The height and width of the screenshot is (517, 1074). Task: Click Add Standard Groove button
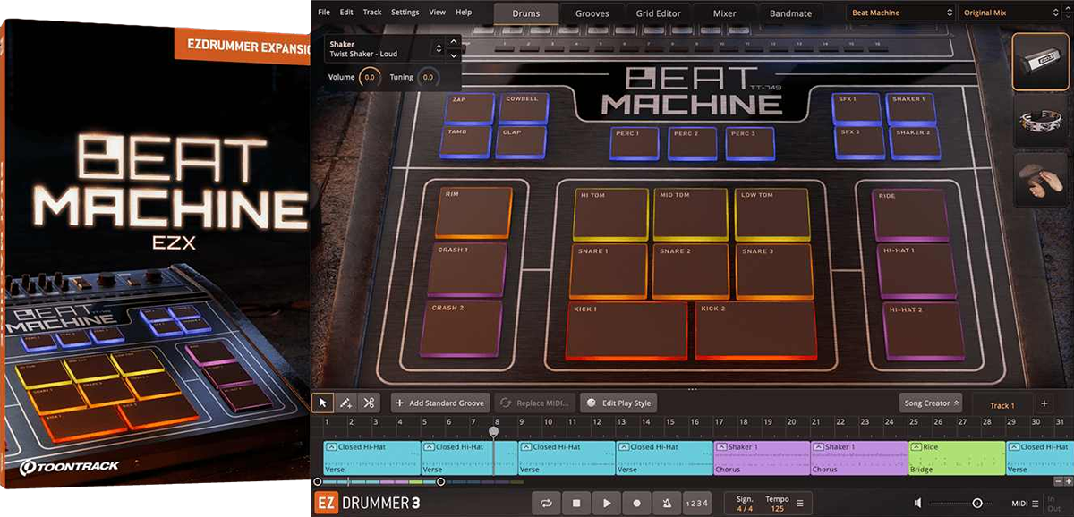pyautogui.click(x=441, y=403)
